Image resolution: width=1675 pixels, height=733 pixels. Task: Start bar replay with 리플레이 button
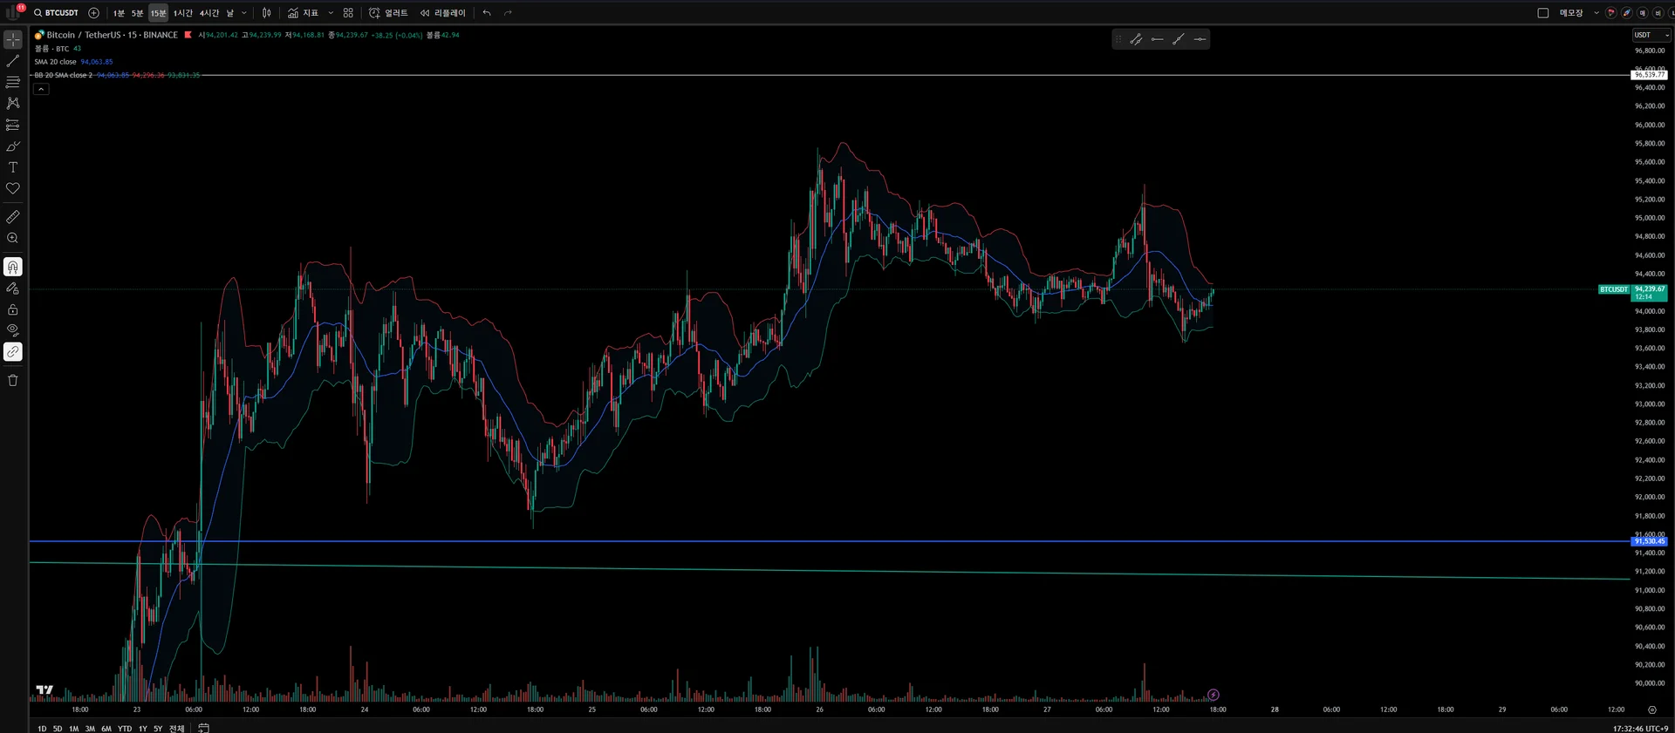443,13
